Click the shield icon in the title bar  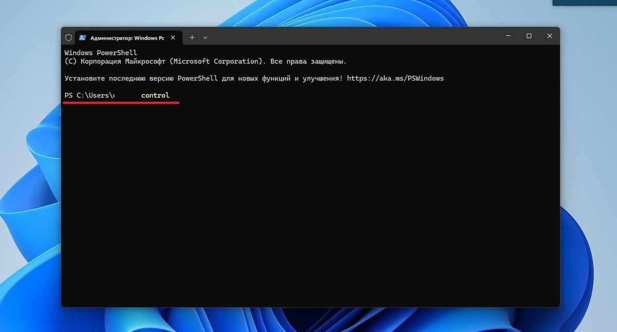click(x=68, y=38)
